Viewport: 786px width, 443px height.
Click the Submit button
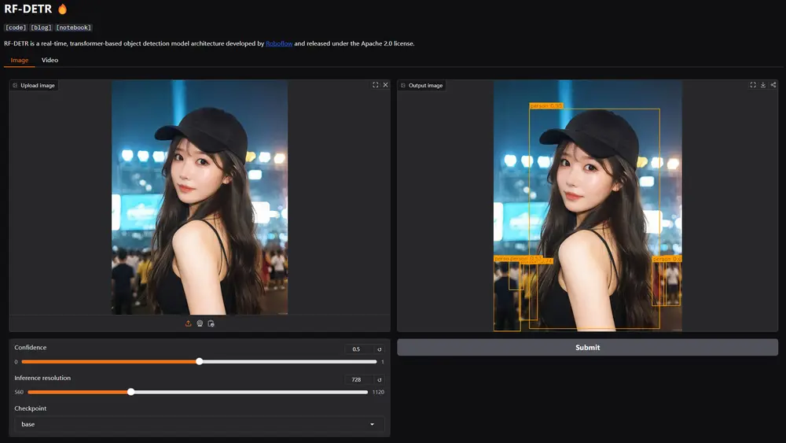(x=587, y=347)
